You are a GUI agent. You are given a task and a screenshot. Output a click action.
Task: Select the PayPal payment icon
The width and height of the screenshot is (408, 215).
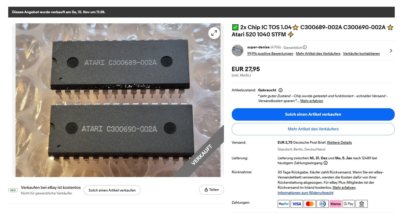tap(284, 204)
